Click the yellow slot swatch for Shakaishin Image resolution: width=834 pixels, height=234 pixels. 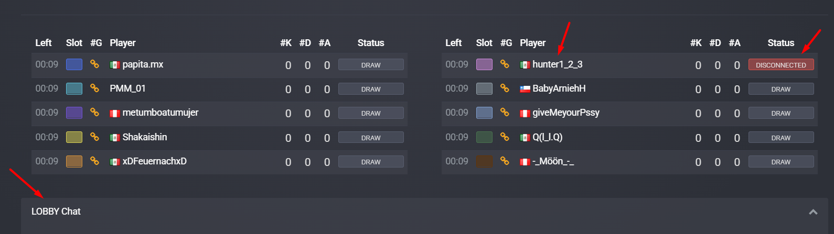pos(74,137)
